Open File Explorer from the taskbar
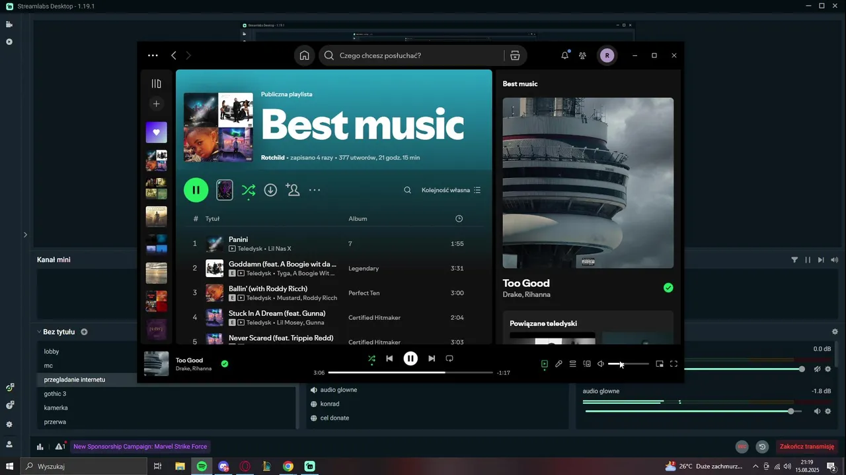The image size is (846, 475). pyautogui.click(x=180, y=466)
